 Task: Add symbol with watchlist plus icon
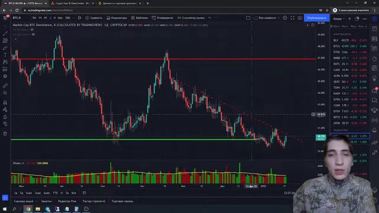pos(349,18)
